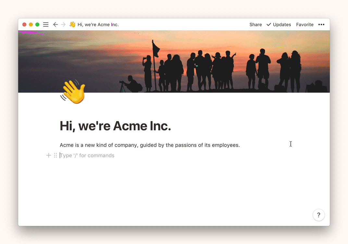
Task: Open the help question mark button
Action: click(318, 215)
